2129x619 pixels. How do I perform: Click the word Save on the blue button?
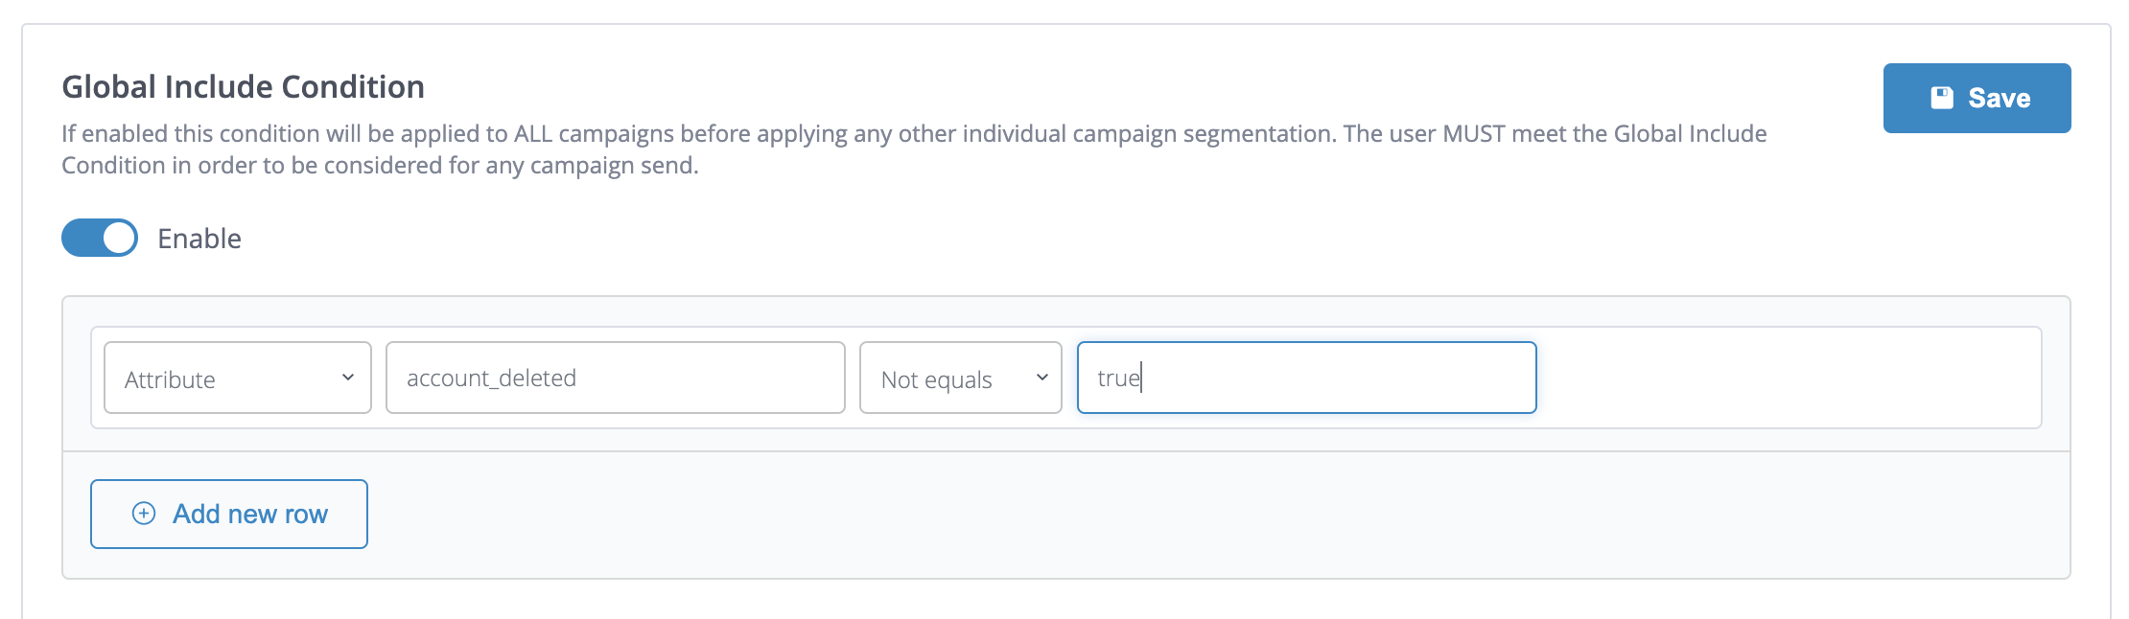click(1999, 98)
